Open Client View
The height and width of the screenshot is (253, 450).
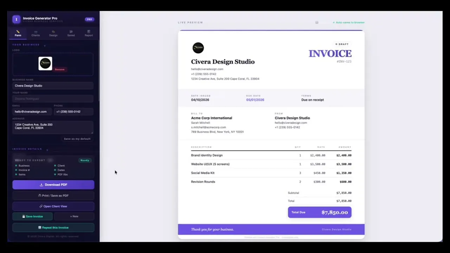53,206
